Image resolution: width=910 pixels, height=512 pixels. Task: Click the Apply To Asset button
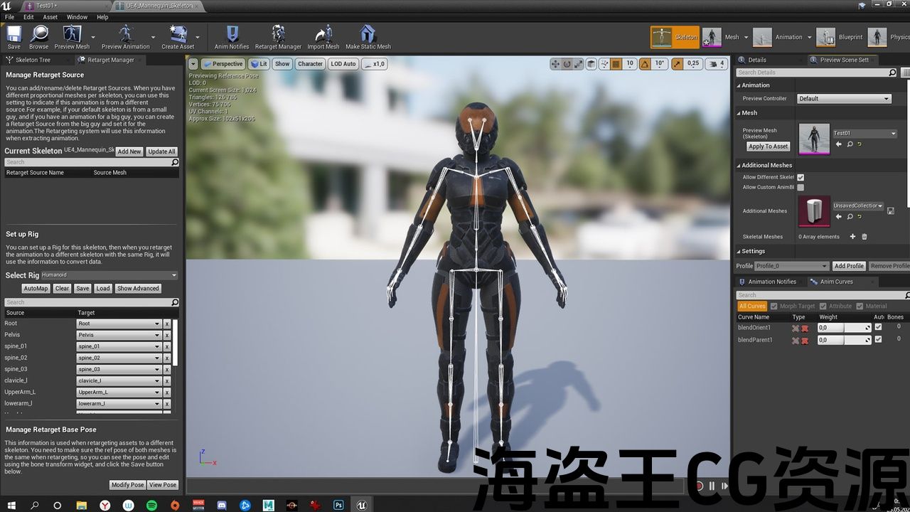pyautogui.click(x=768, y=146)
